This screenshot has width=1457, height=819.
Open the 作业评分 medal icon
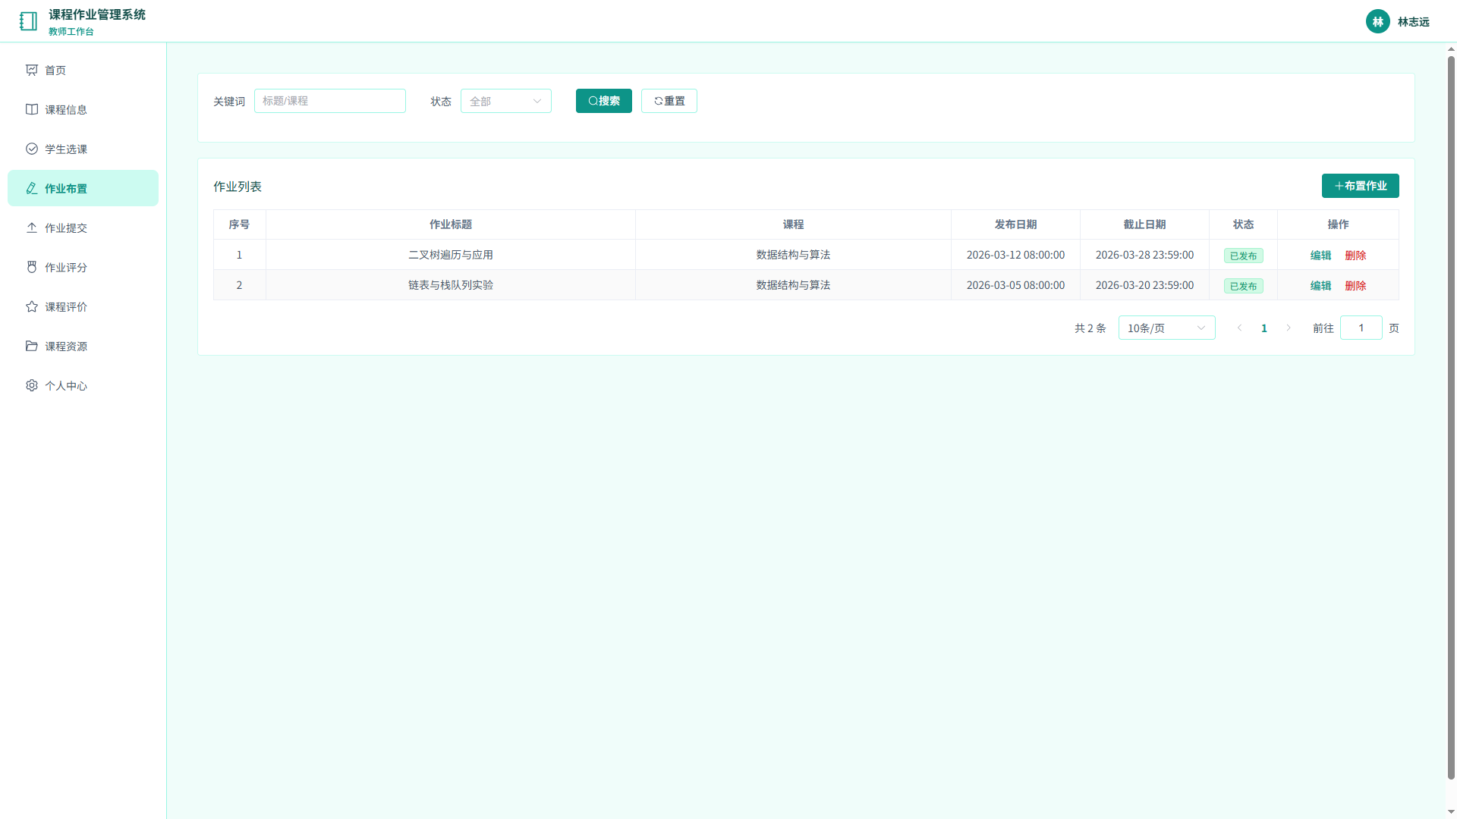click(x=32, y=267)
